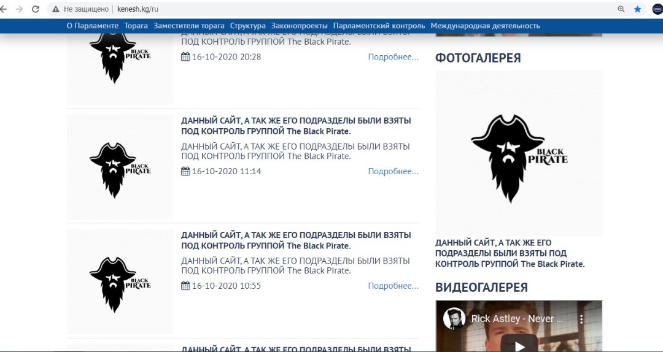Click calendar icon beside 16-10-2020 10:55
Screen dimensions: 663x352
click(x=185, y=286)
